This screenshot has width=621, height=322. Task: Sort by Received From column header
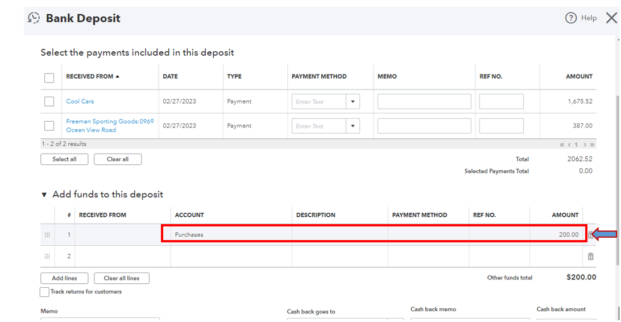[x=92, y=76]
